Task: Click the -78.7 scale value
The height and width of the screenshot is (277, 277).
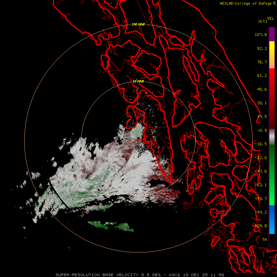Action: [x=261, y=199]
